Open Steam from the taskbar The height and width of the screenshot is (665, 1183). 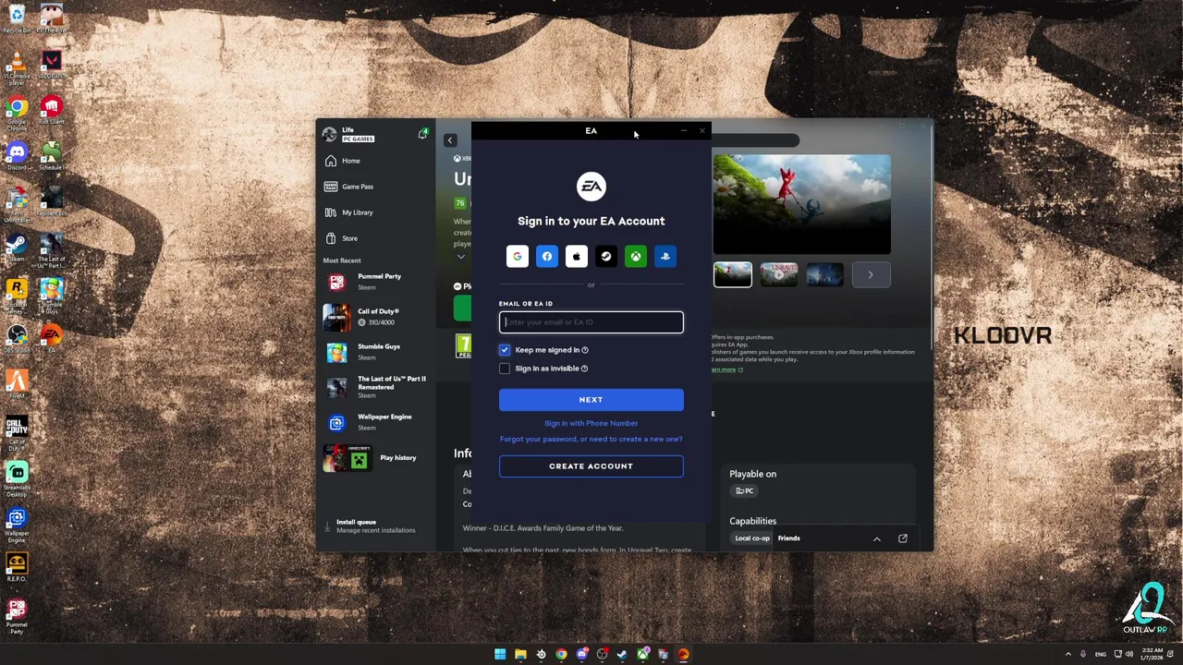click(622, 654)
